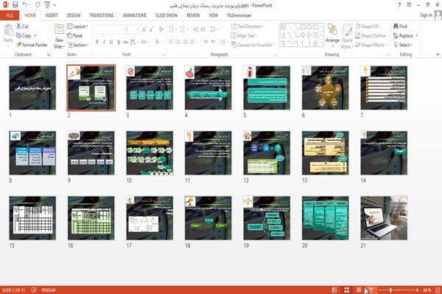Clear all formatting

(161, 29)
